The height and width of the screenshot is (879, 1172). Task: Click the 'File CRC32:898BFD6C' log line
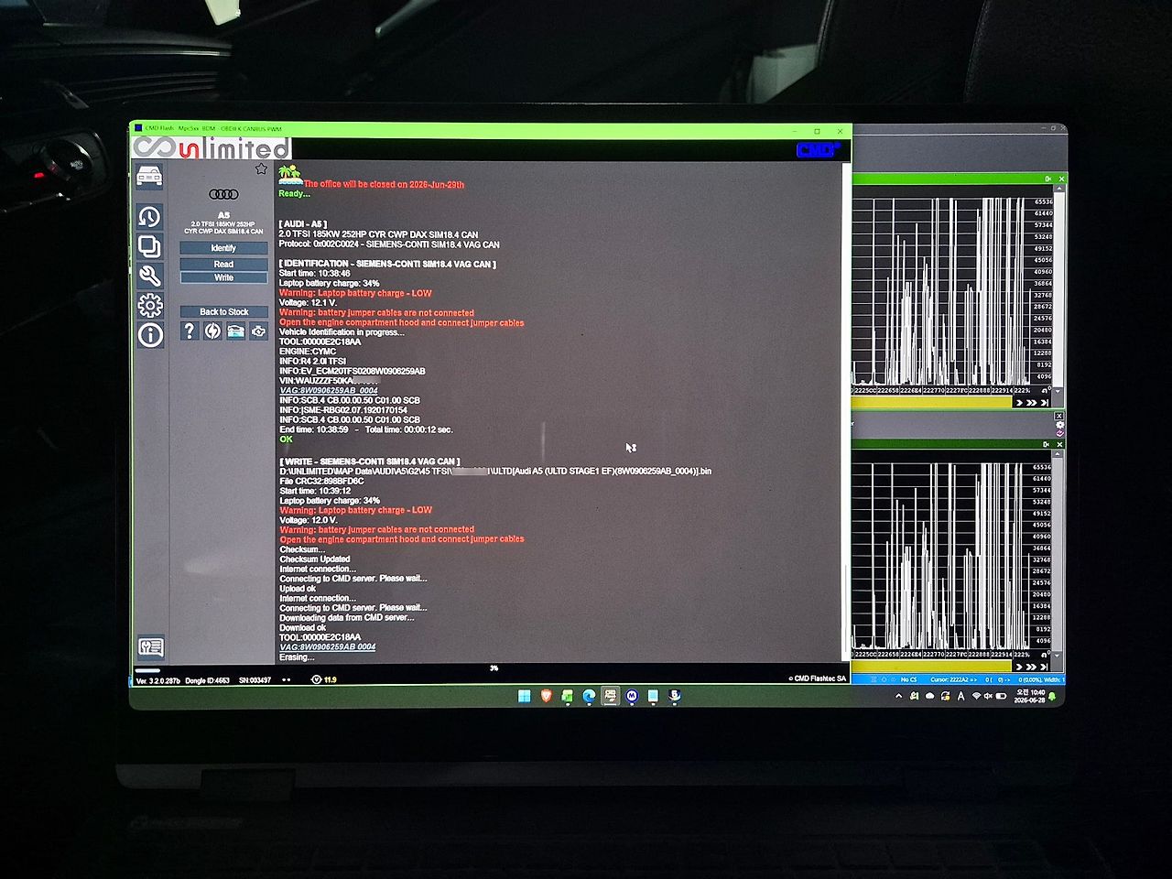(x=321, y=481)
